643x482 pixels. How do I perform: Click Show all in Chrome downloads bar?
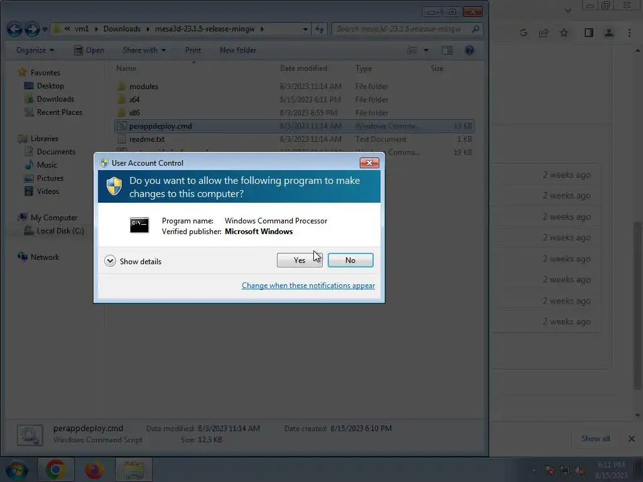(x=595, y=439)
